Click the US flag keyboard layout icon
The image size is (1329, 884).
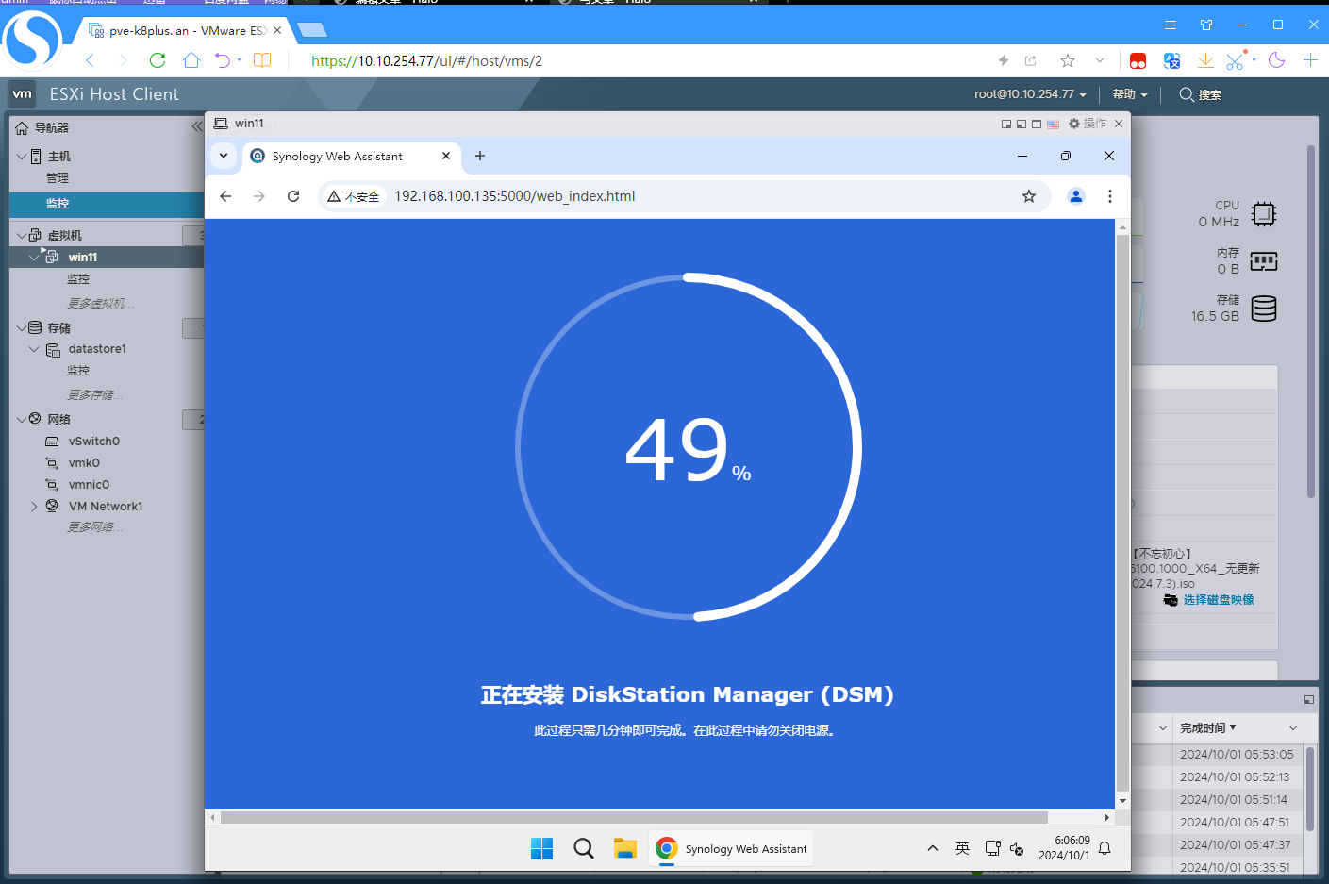tap(1053, 125)
